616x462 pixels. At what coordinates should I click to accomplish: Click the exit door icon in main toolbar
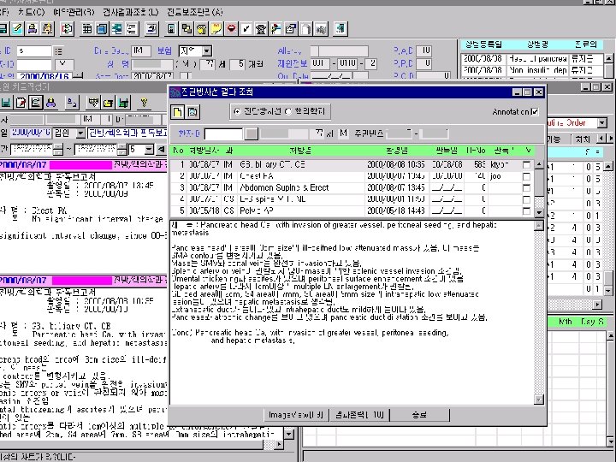[341, 29]
